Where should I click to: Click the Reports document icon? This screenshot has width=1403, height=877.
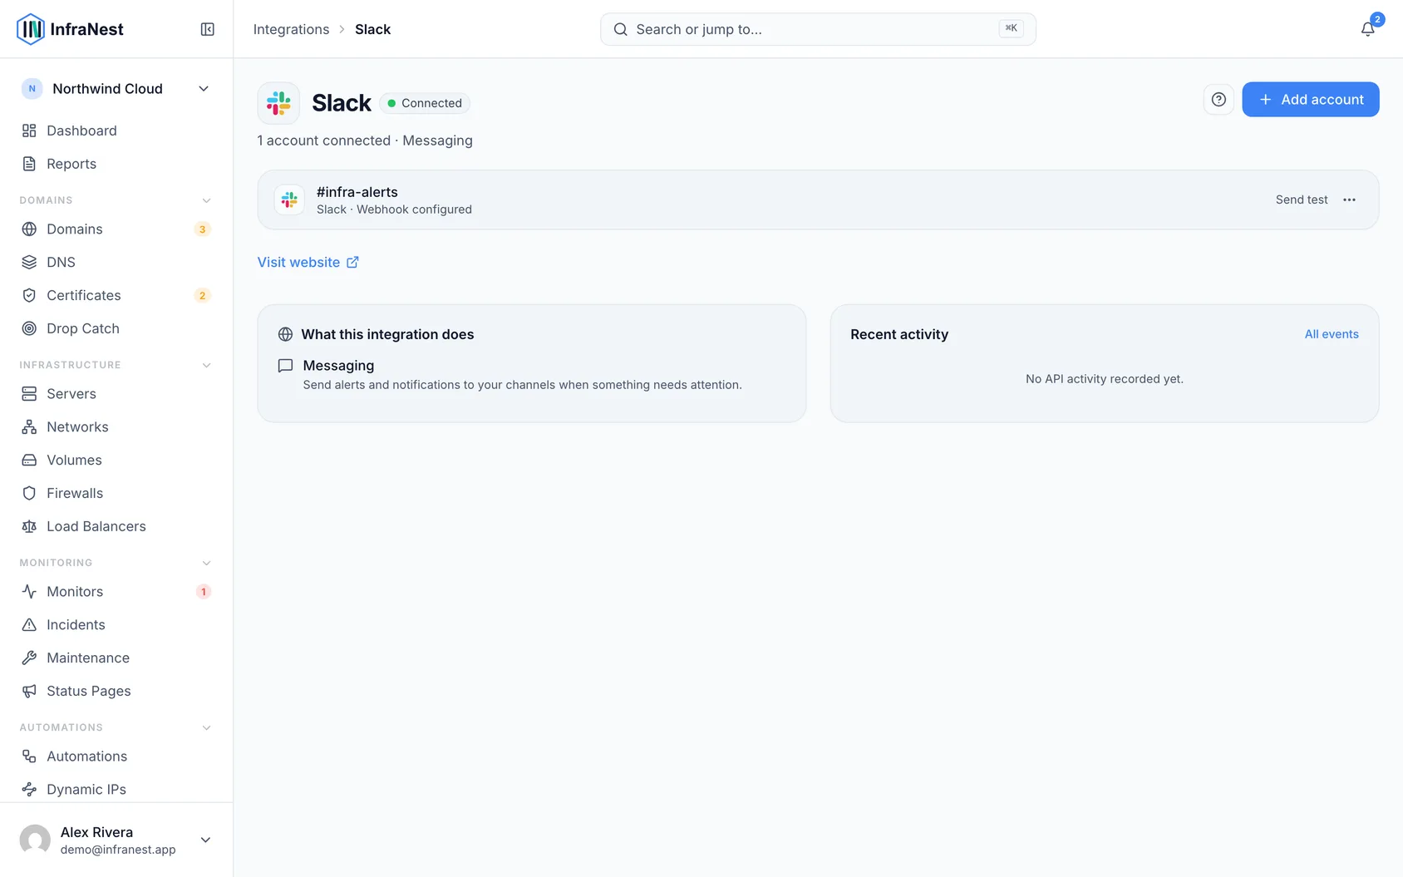(x=29, y=164)
